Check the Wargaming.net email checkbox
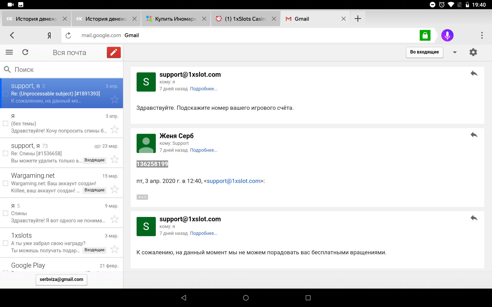This screenshot has height=307, width=492. coord(5,183)
